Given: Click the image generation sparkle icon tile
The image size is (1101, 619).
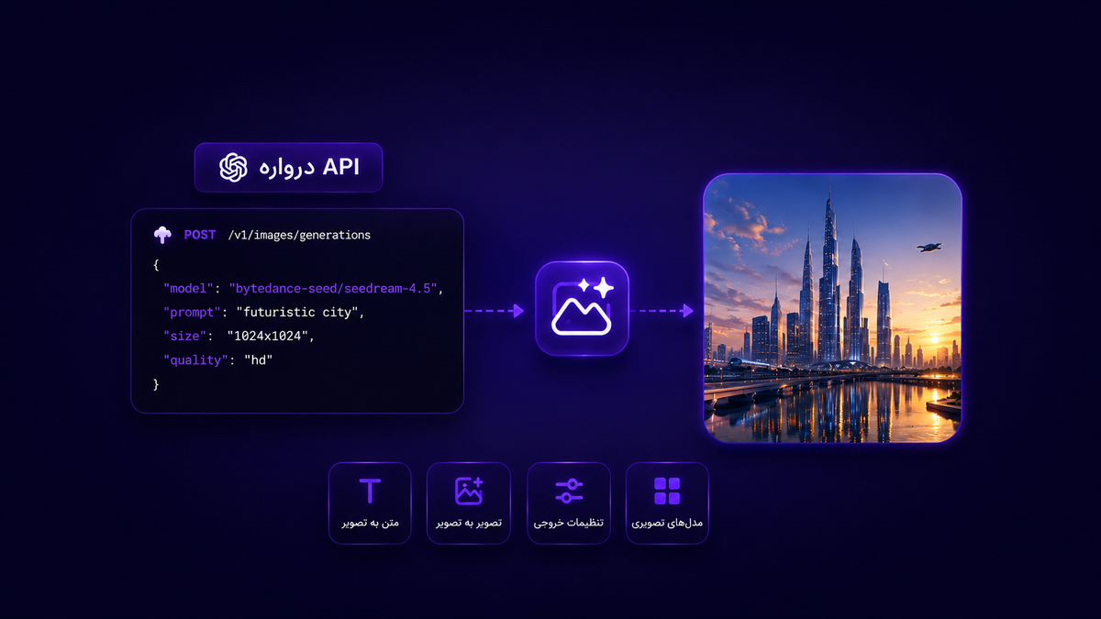Looking at the screenshot, I should tap(582, 309).
